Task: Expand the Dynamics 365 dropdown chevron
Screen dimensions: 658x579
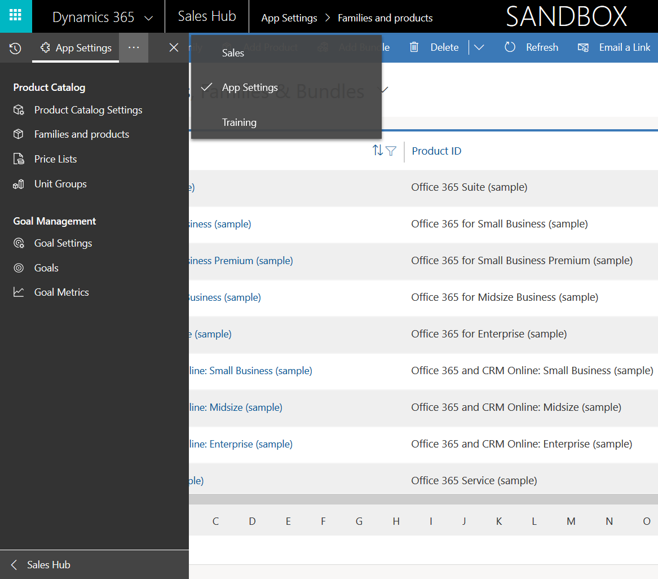Action: pos(148,18)
